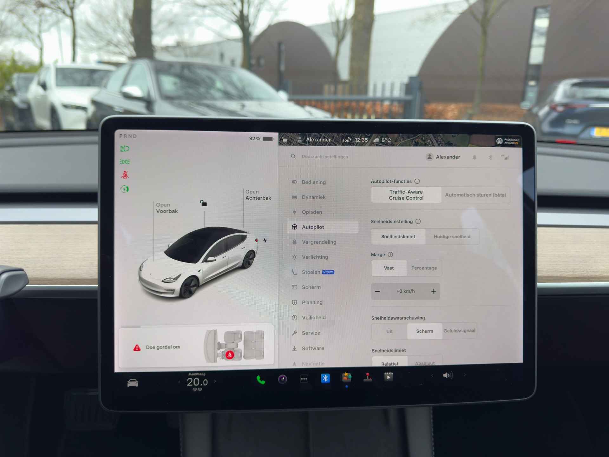Switch Marge setting to Percentage option
Viewport: 609px width, 457px height.
coord(423,268)
